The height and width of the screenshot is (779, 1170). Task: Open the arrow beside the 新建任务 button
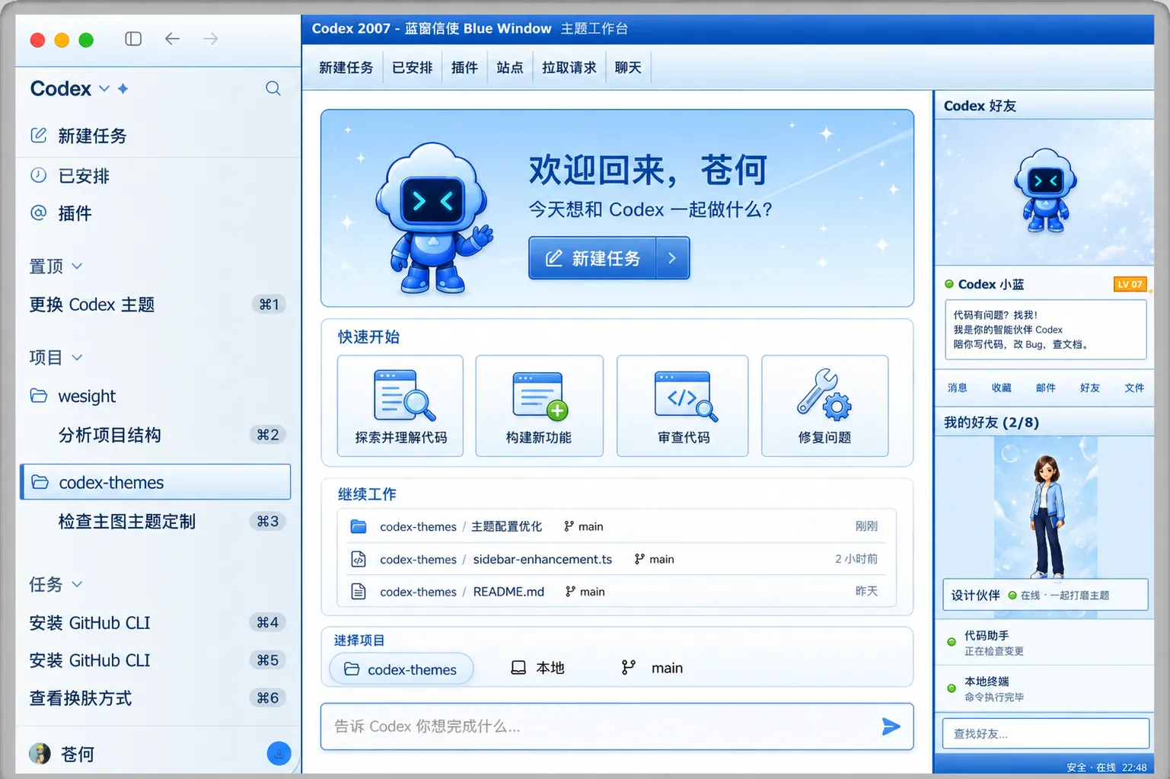point(673,258)
